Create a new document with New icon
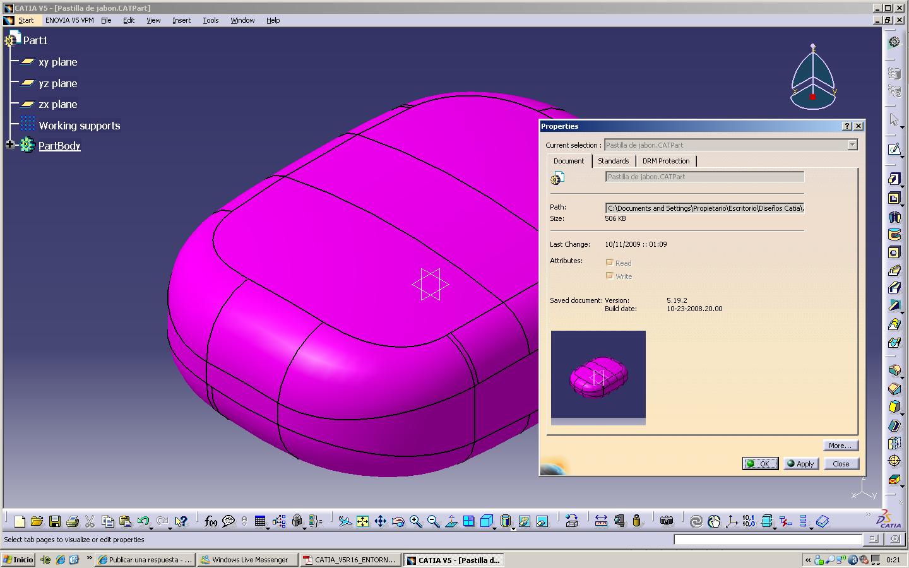 [x=20, y=521]
